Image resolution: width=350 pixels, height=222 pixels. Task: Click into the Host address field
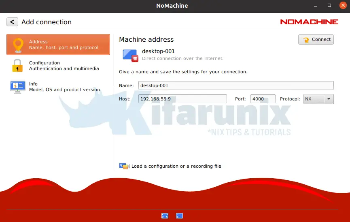182,99
